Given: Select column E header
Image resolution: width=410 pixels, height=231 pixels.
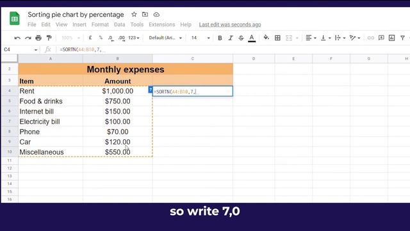Looking at the screenshot, I should pos(293,58).
